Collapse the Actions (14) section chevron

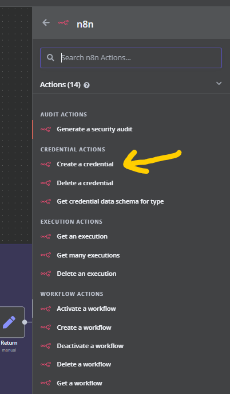point(219,83)
